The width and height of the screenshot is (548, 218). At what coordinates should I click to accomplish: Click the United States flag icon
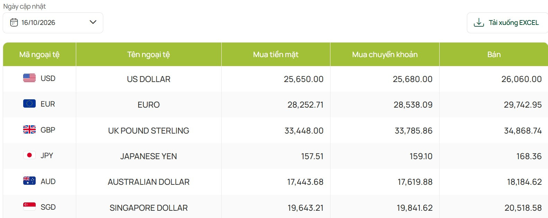coord(29,78)
